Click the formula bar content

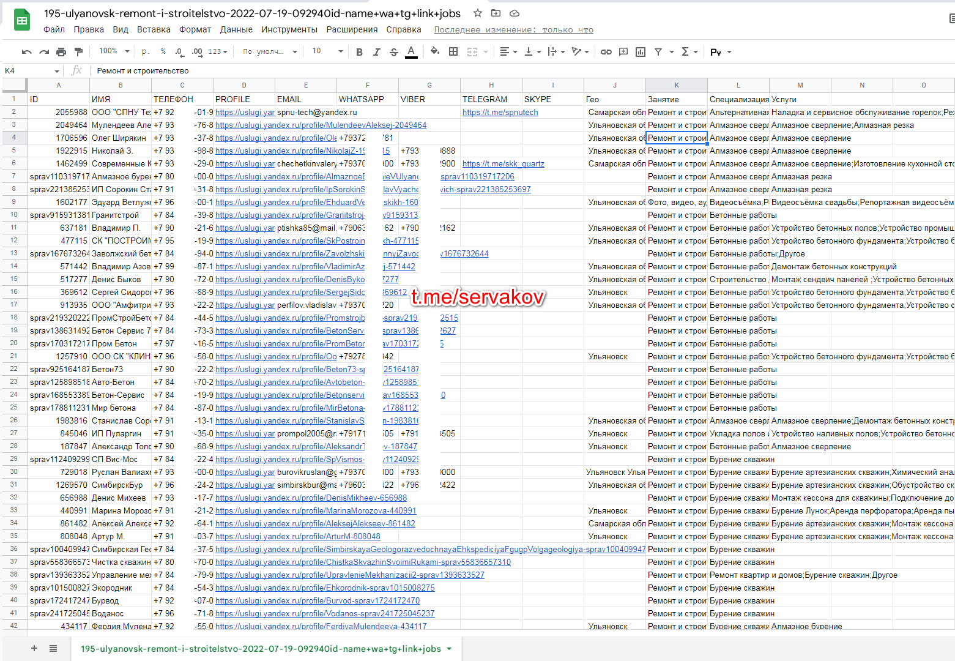(143, 71)
